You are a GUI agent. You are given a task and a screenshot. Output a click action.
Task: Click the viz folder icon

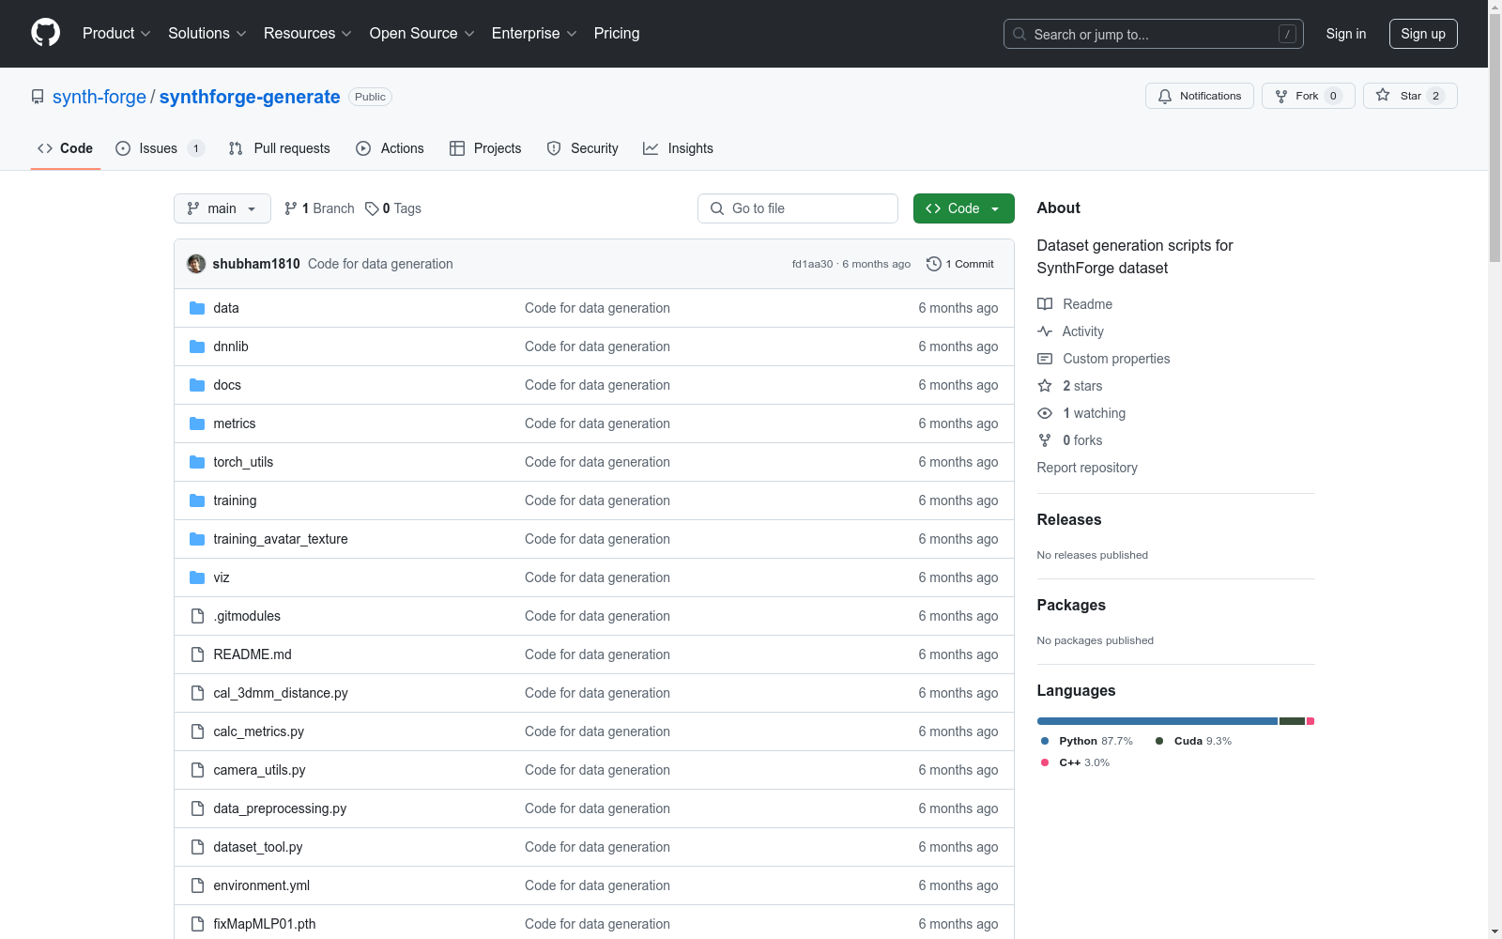197,577
